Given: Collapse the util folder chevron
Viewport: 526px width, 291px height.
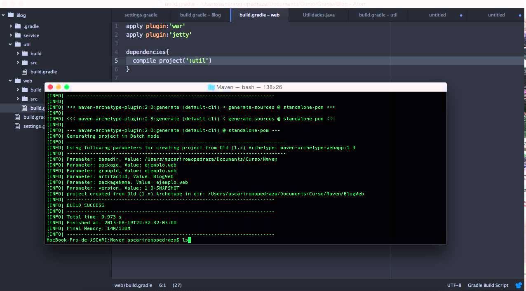Looking at the screenshot, I should [10, 44].
